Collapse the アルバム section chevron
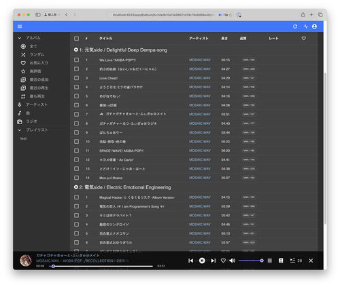The image size is (340, 287). click(20, 38)
